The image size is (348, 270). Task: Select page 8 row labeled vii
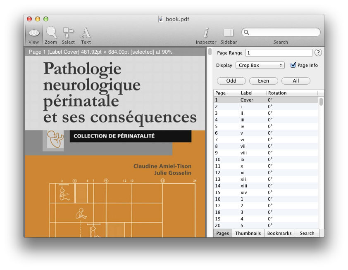pyautogui.click(x=266, y=146)
